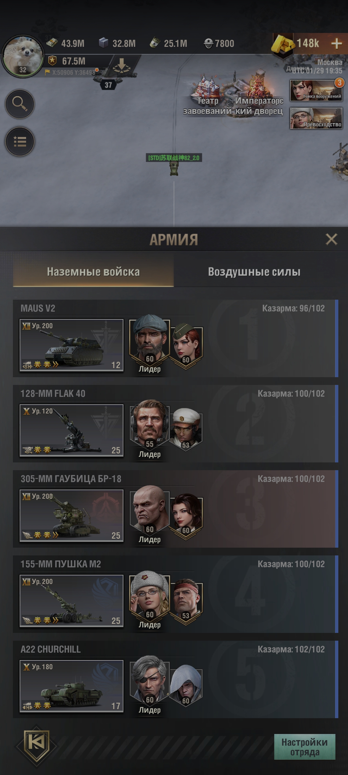Screen dimensions: 348x775
Task: Open Настройки отряда button
Action: coord(304,747)
